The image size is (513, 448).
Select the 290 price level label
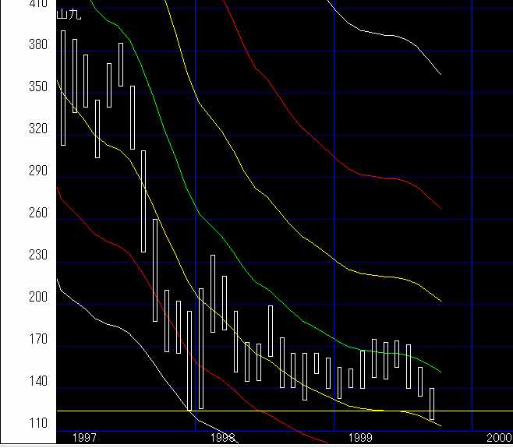coord(37,171)
